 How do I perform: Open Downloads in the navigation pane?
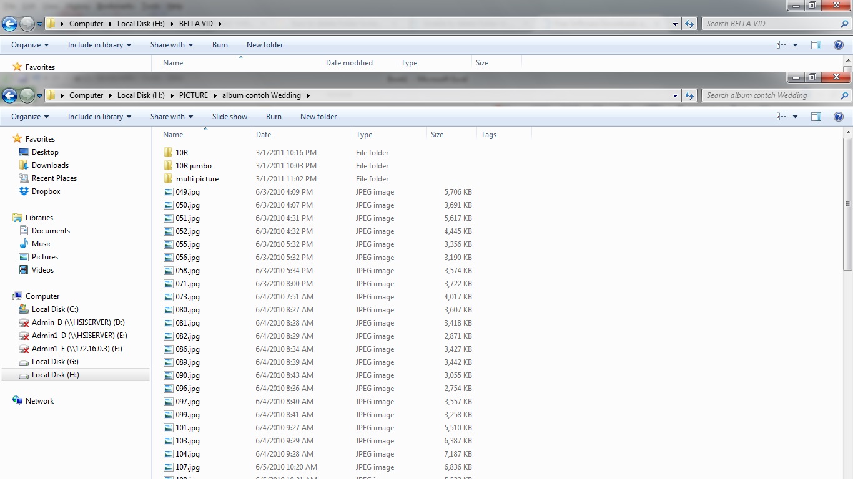point(50,165)
